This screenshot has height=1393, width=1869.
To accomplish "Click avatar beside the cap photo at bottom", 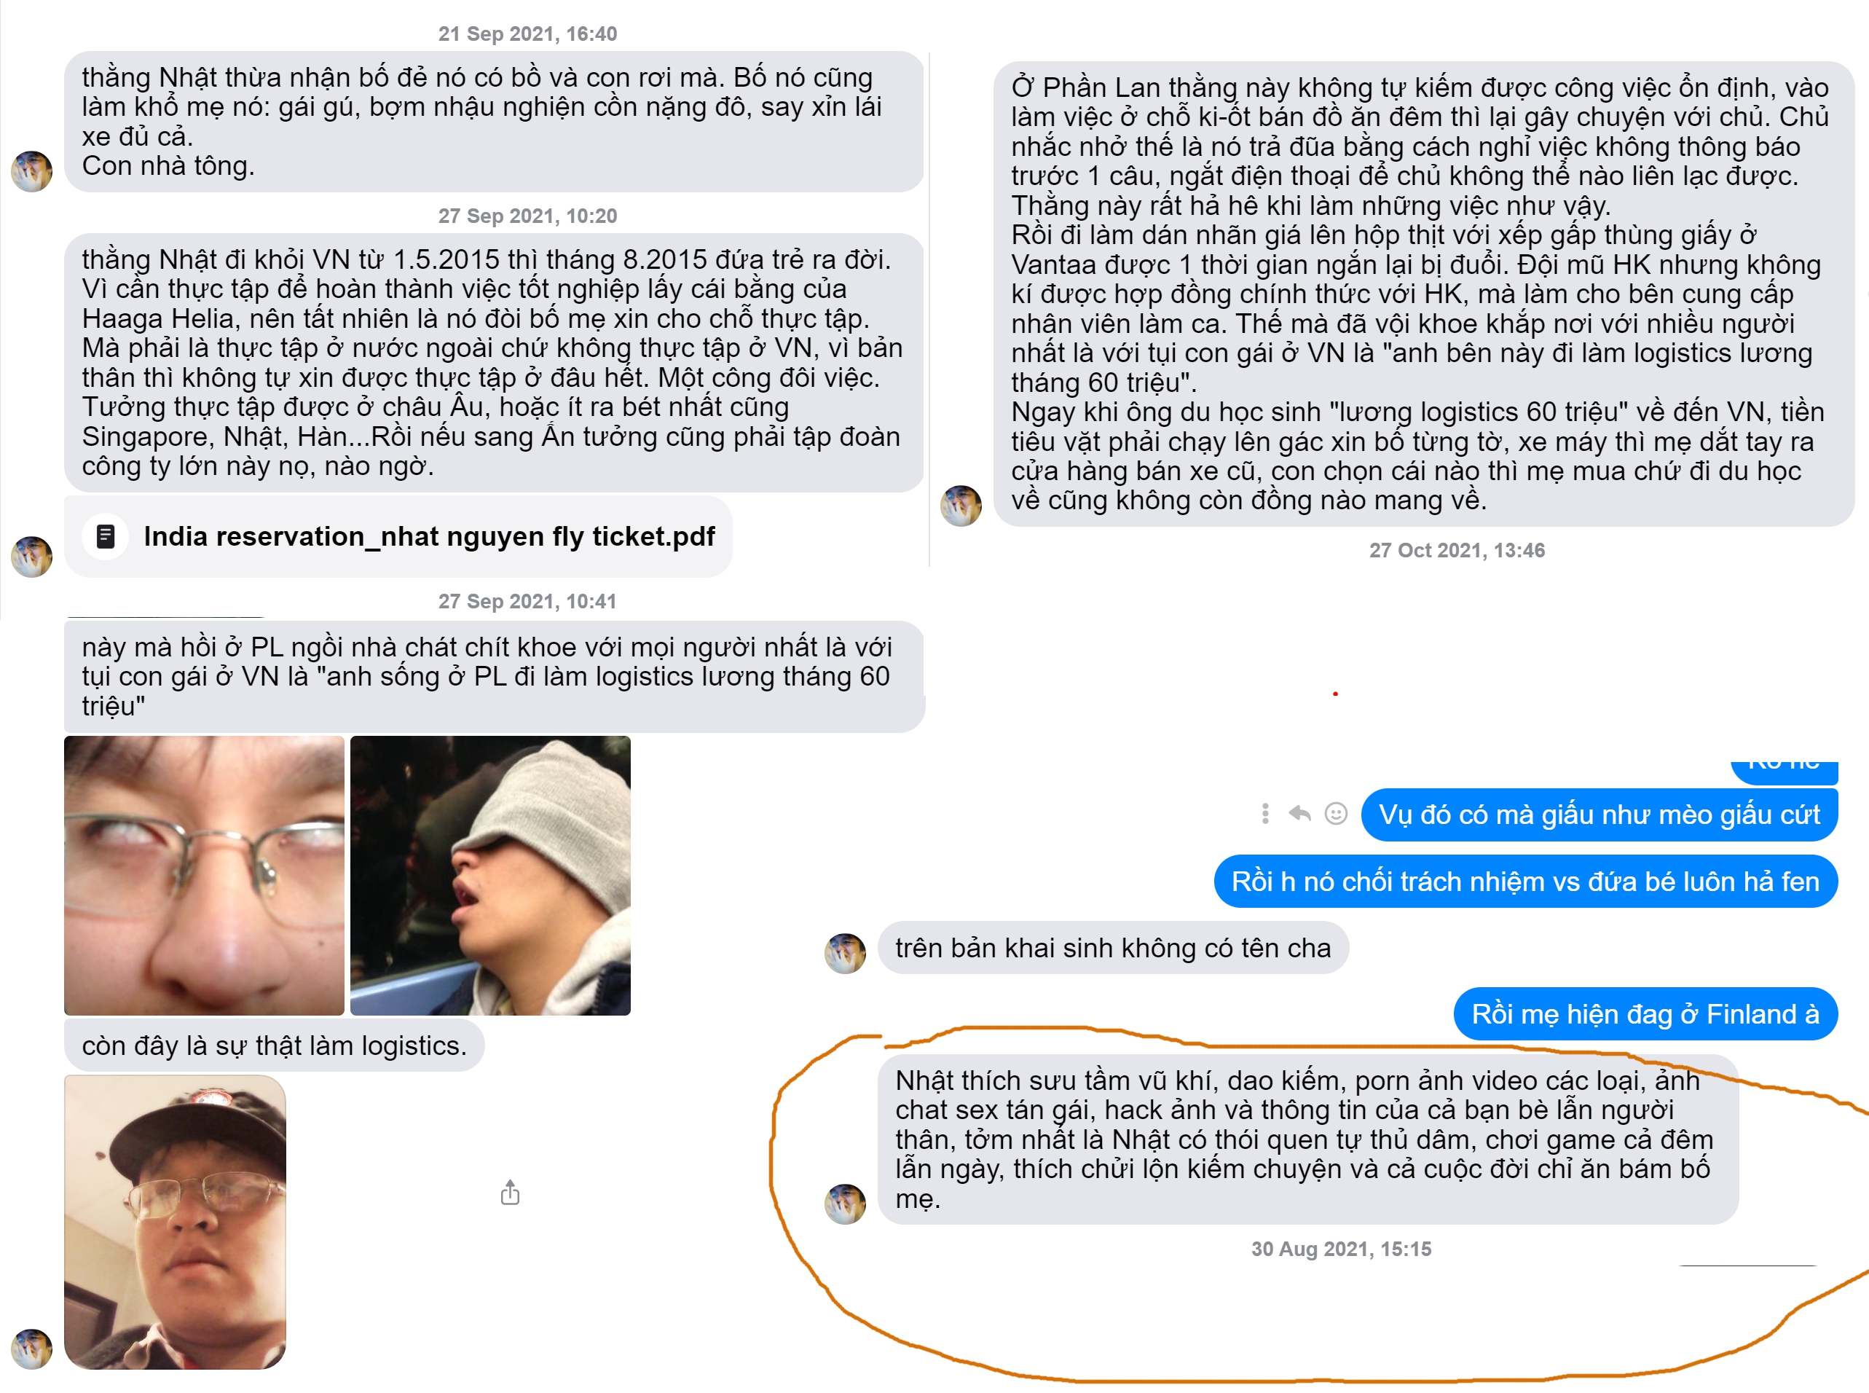I will coord(31,1349).
